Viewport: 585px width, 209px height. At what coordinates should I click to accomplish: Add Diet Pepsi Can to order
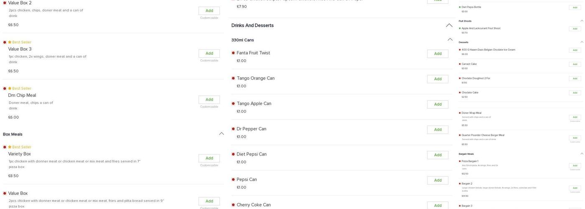click(437, 155)
